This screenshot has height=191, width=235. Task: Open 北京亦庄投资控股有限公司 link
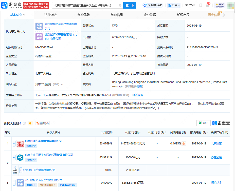[x=39, y=170]
